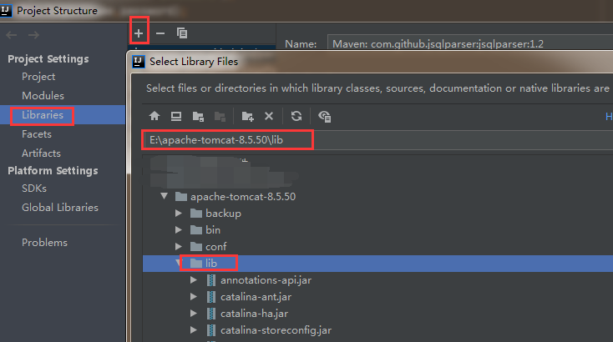Click the path field showing E:\apache-tomcat-8.5.50\lib
The image size is (613, 342).
tap(377, 140)
